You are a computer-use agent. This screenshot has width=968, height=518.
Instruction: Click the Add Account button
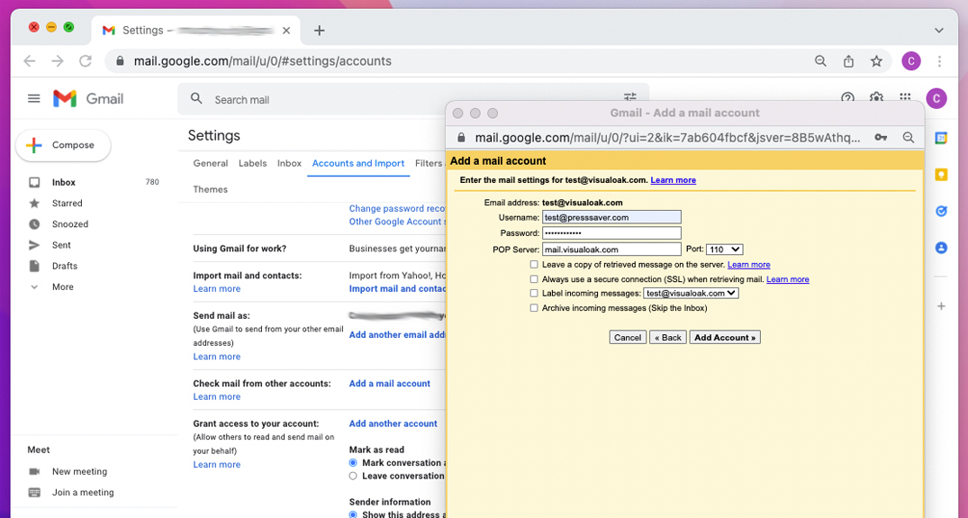coord(725,338)
